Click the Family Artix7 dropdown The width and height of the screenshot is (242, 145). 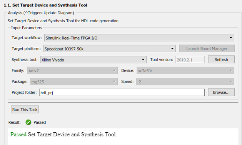pos(72,71)
